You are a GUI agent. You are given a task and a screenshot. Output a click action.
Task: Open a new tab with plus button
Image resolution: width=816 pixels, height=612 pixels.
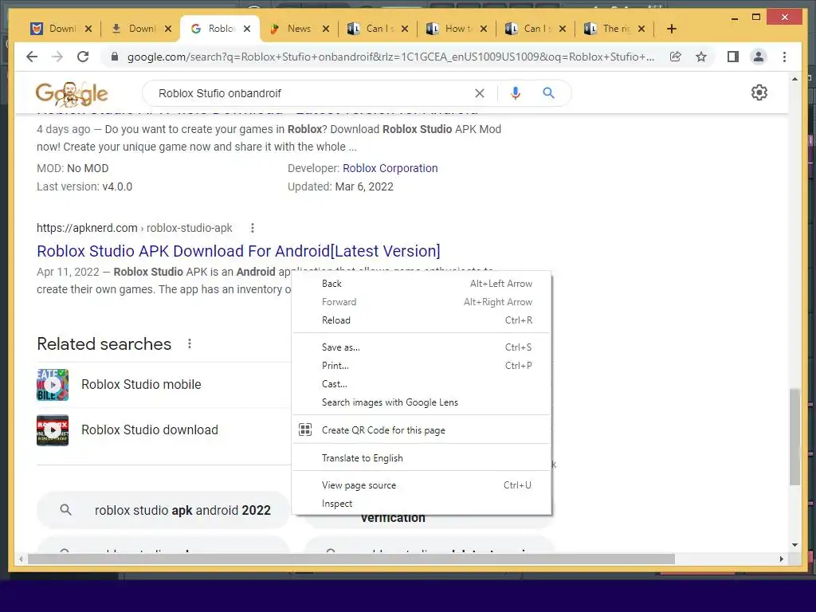coord(672,29)
